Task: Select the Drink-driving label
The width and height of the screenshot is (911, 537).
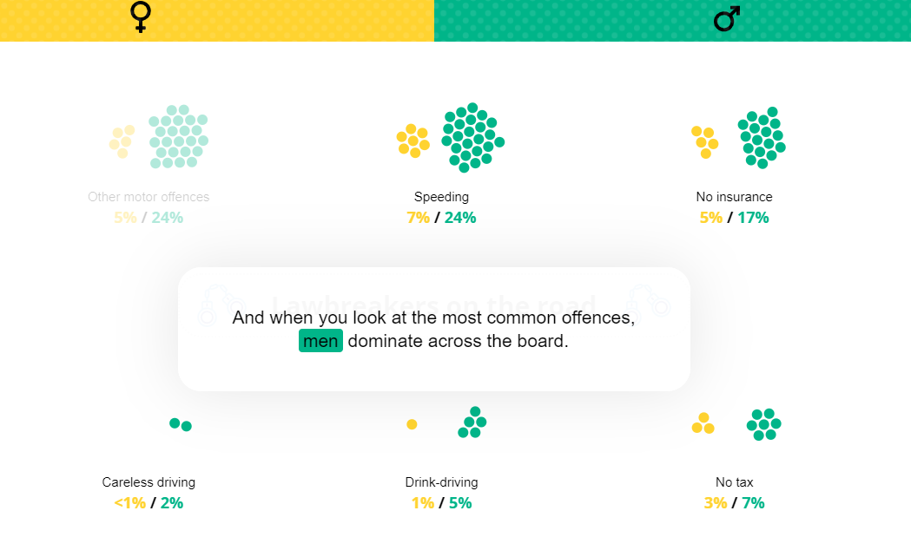Action: pos(441,482)
